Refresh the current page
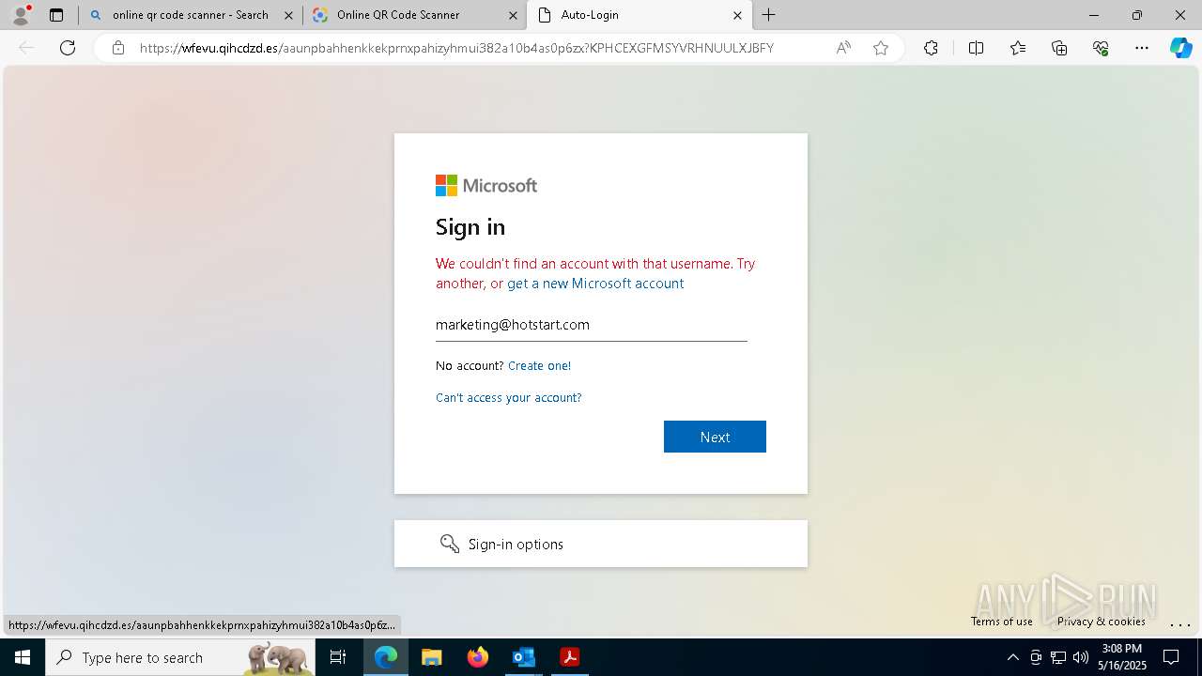1202x676 pixels. (68, 48)
